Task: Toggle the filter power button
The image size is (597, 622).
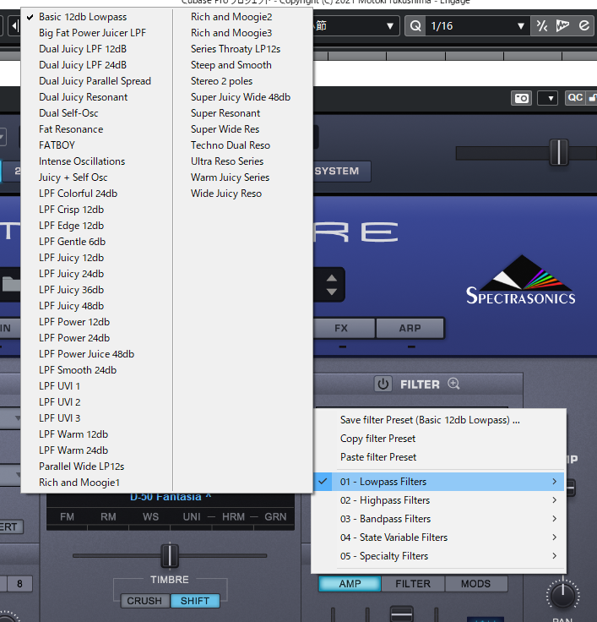Action: [383, 384]
